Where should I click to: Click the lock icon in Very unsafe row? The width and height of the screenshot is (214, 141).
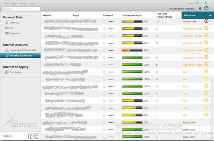point(104,22)
